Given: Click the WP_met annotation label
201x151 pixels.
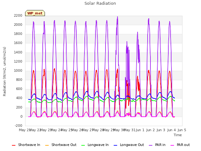Looking at the screenshot, I should point(35,13).
